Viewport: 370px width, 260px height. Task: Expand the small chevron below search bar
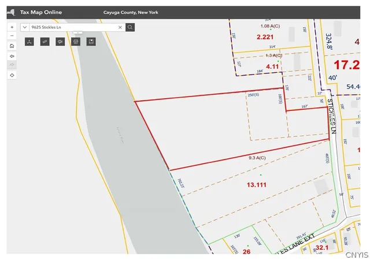(77, 32)
